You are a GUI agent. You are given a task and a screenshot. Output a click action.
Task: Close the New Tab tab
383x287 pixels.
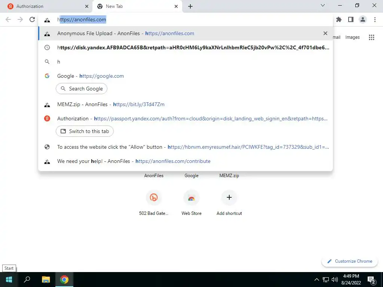(176, 6)
